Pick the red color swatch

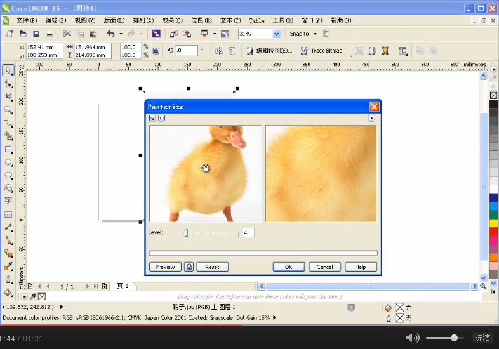pos(493,232)
